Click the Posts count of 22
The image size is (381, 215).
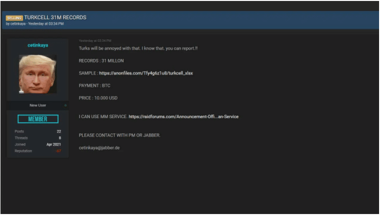point(59,131)
